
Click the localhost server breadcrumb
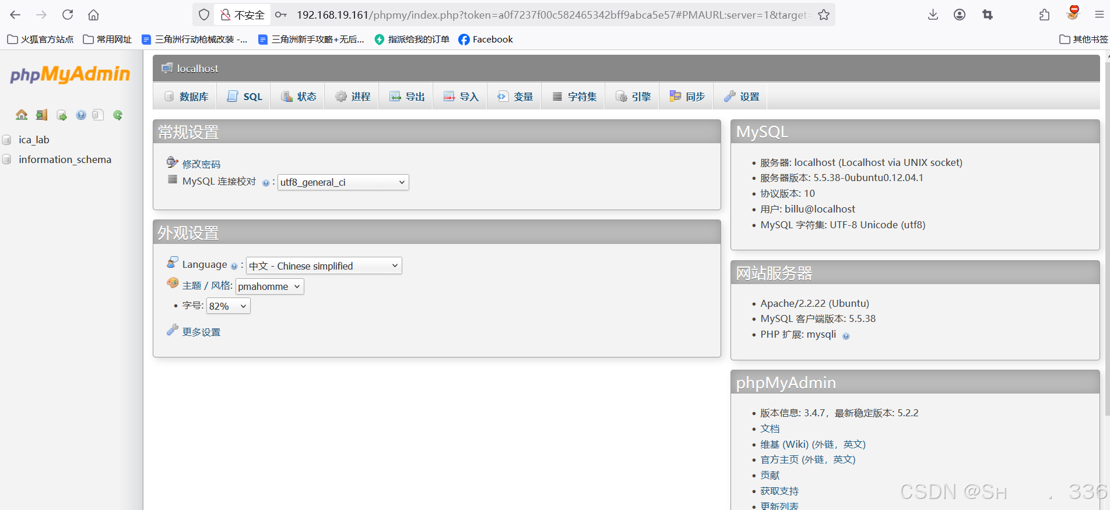(197, 69)
